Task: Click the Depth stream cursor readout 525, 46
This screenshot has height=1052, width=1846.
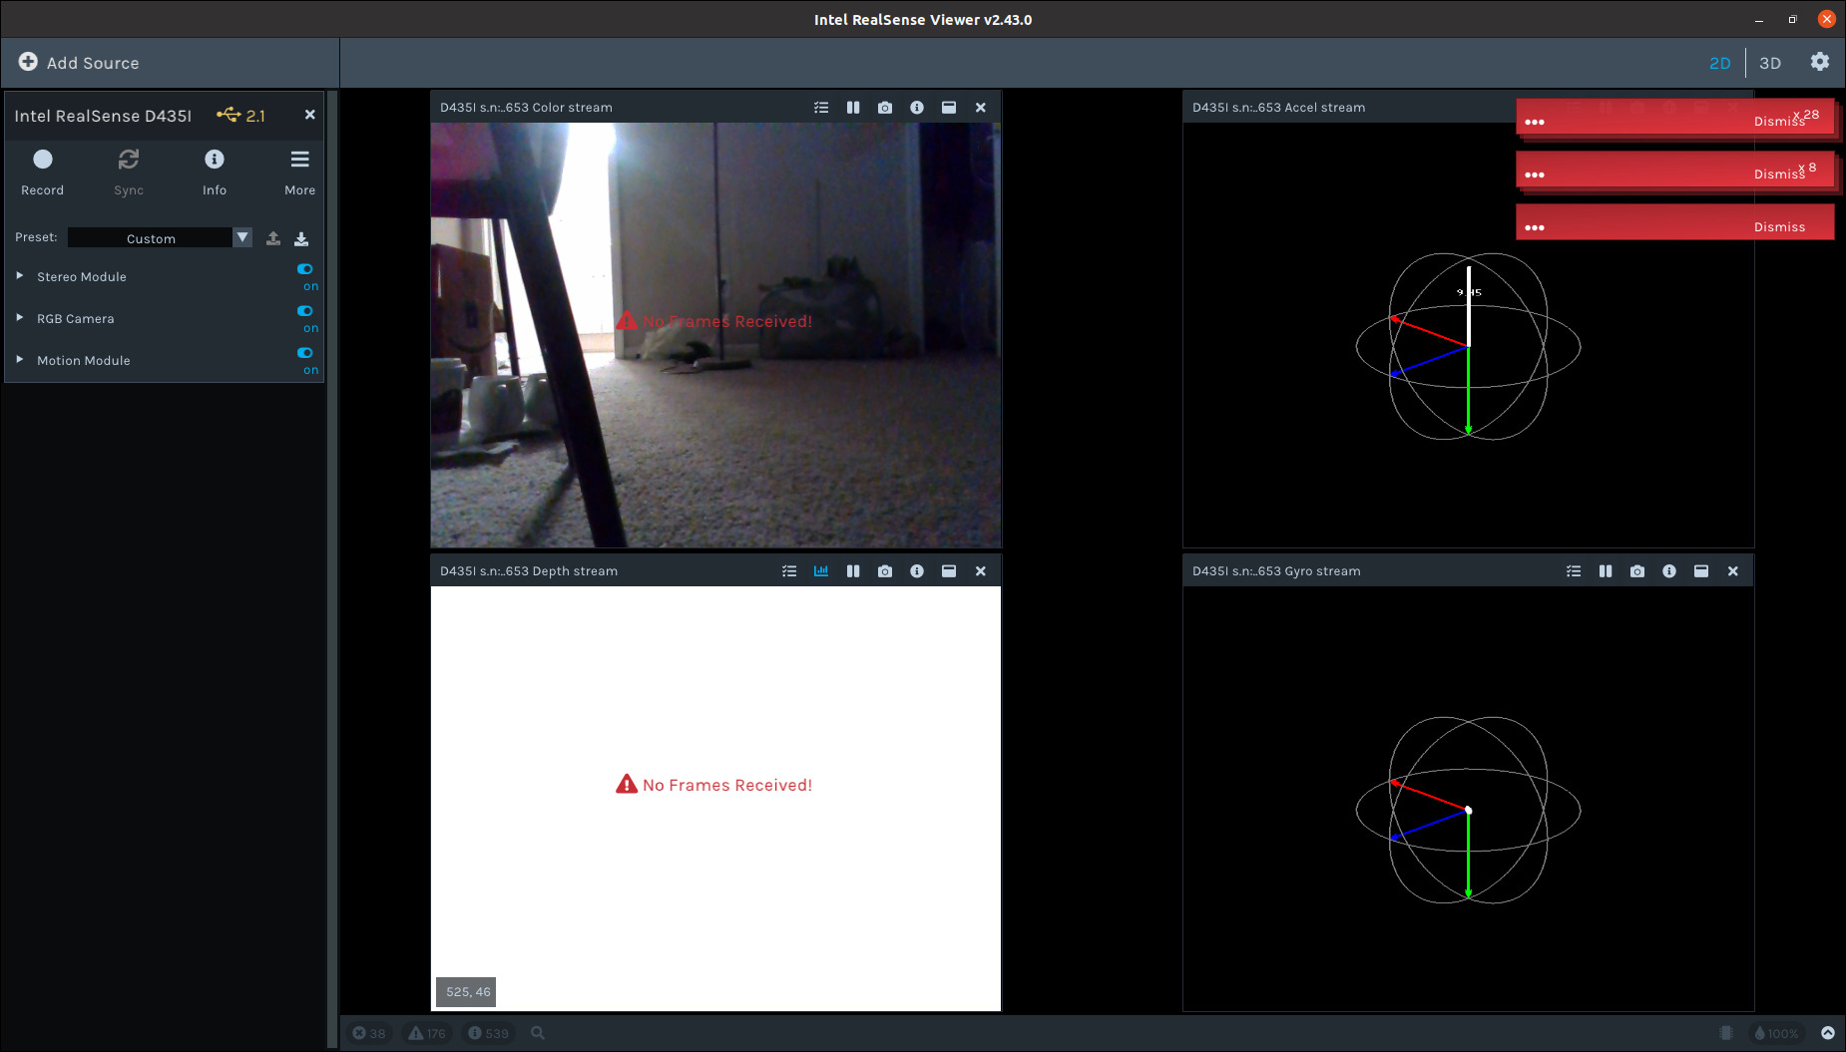Action: click(467, 992)
